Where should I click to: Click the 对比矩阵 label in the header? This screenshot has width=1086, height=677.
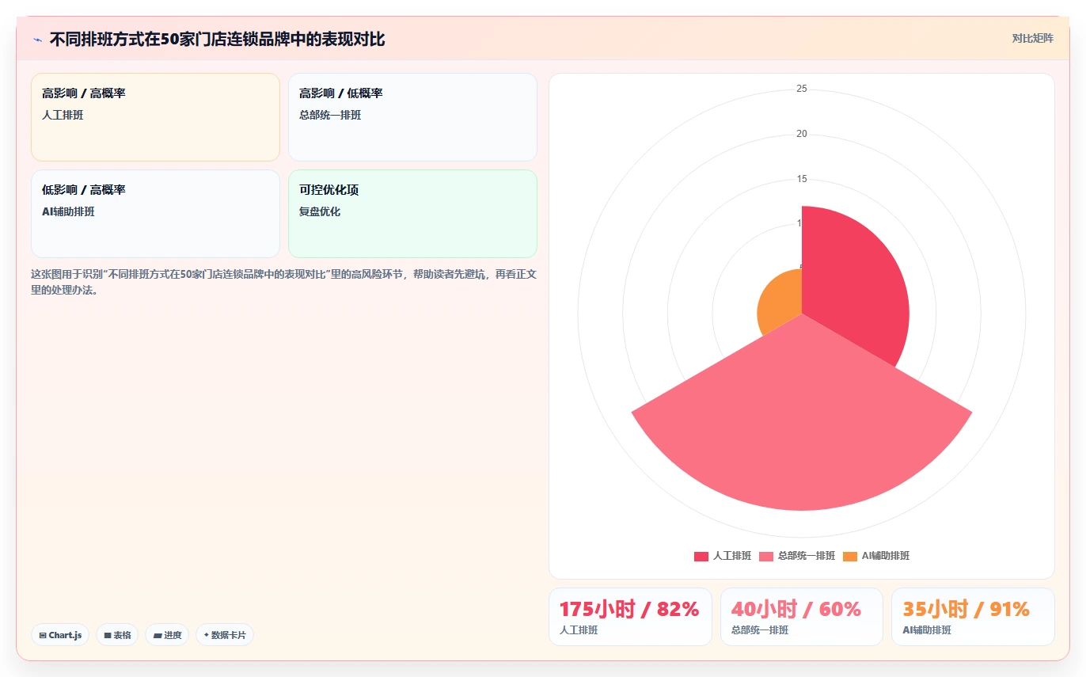[x=1032, y=38]
